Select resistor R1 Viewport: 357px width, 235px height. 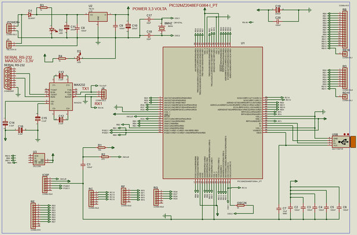[x=101, y=147]
